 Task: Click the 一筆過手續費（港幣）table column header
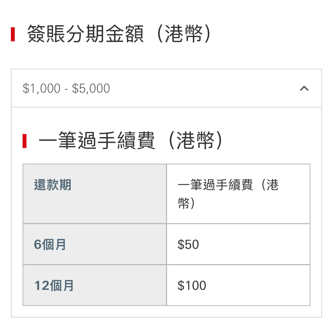[238, 194]
